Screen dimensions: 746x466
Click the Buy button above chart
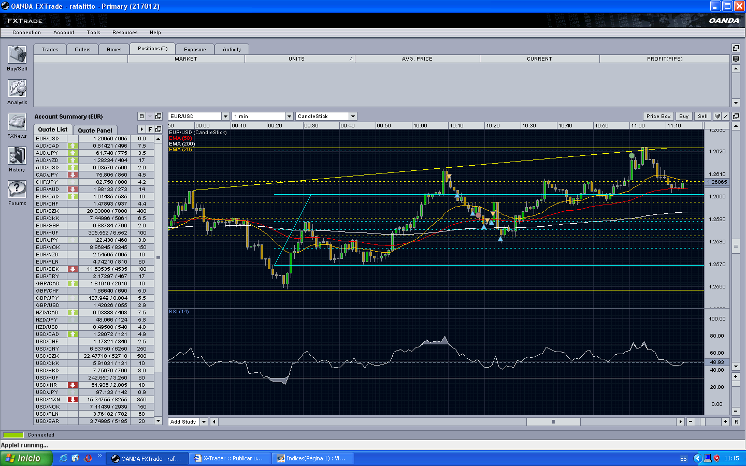click(684, 116)
